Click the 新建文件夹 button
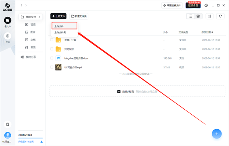Screen dimensions: 229x146 click(x=79, y=16)
